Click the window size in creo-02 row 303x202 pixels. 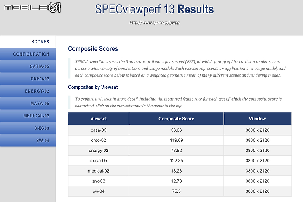(x=257, y=140)
